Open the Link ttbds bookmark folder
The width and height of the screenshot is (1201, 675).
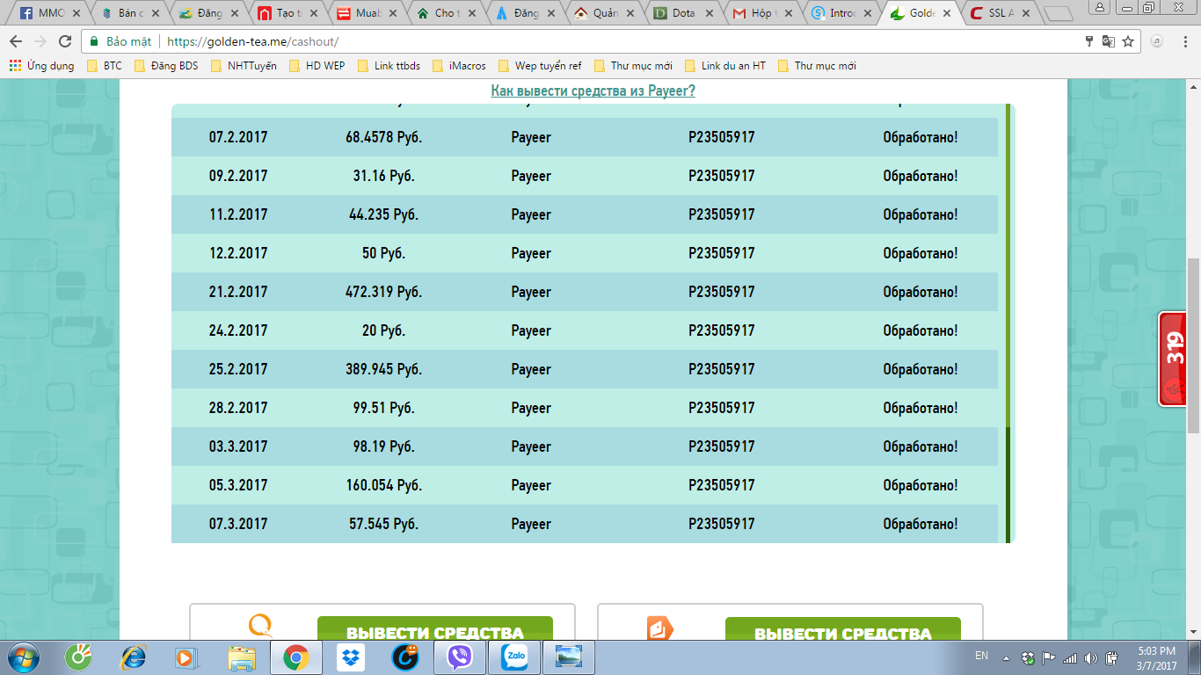pos(389,66)
